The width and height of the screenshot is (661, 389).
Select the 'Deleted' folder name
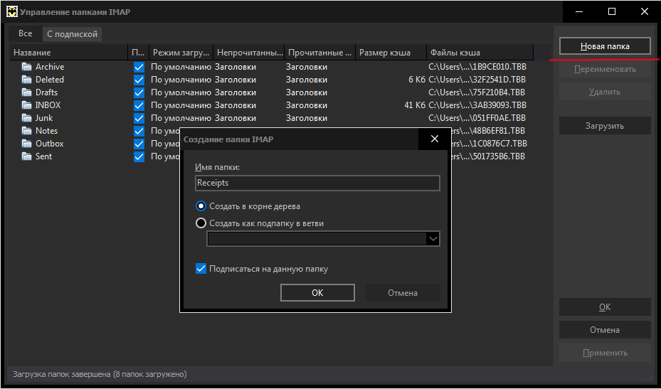(50, 80)
